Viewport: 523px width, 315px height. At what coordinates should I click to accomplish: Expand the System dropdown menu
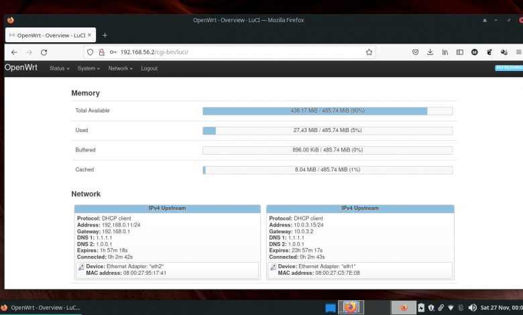coord(89,68)
